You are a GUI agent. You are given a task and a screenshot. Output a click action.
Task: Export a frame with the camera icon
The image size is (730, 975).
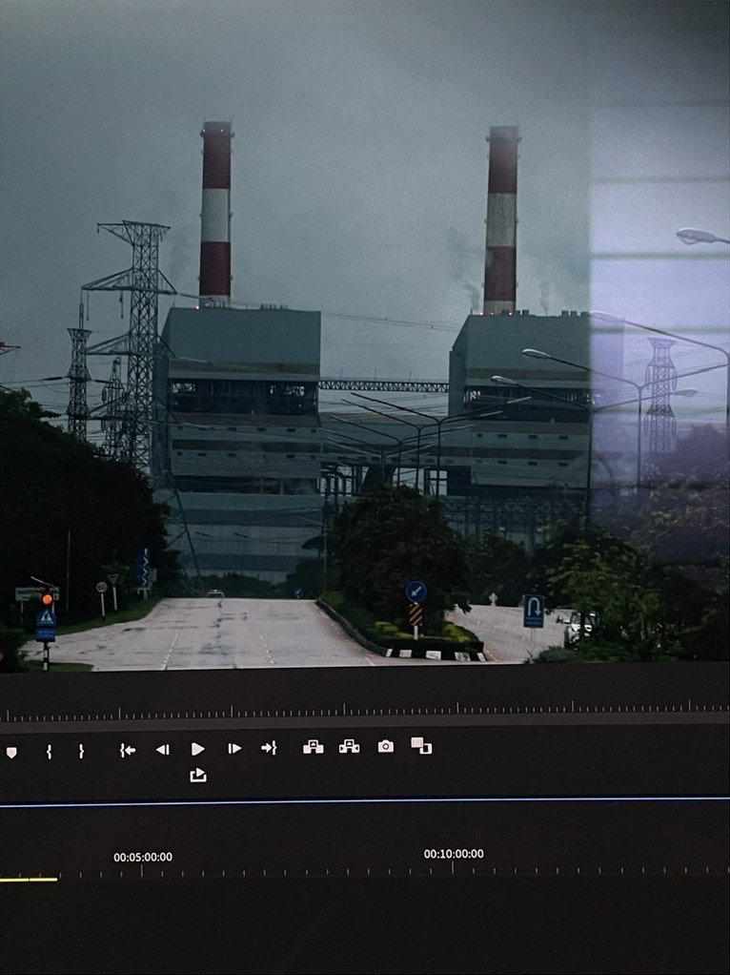coord(385,746)
